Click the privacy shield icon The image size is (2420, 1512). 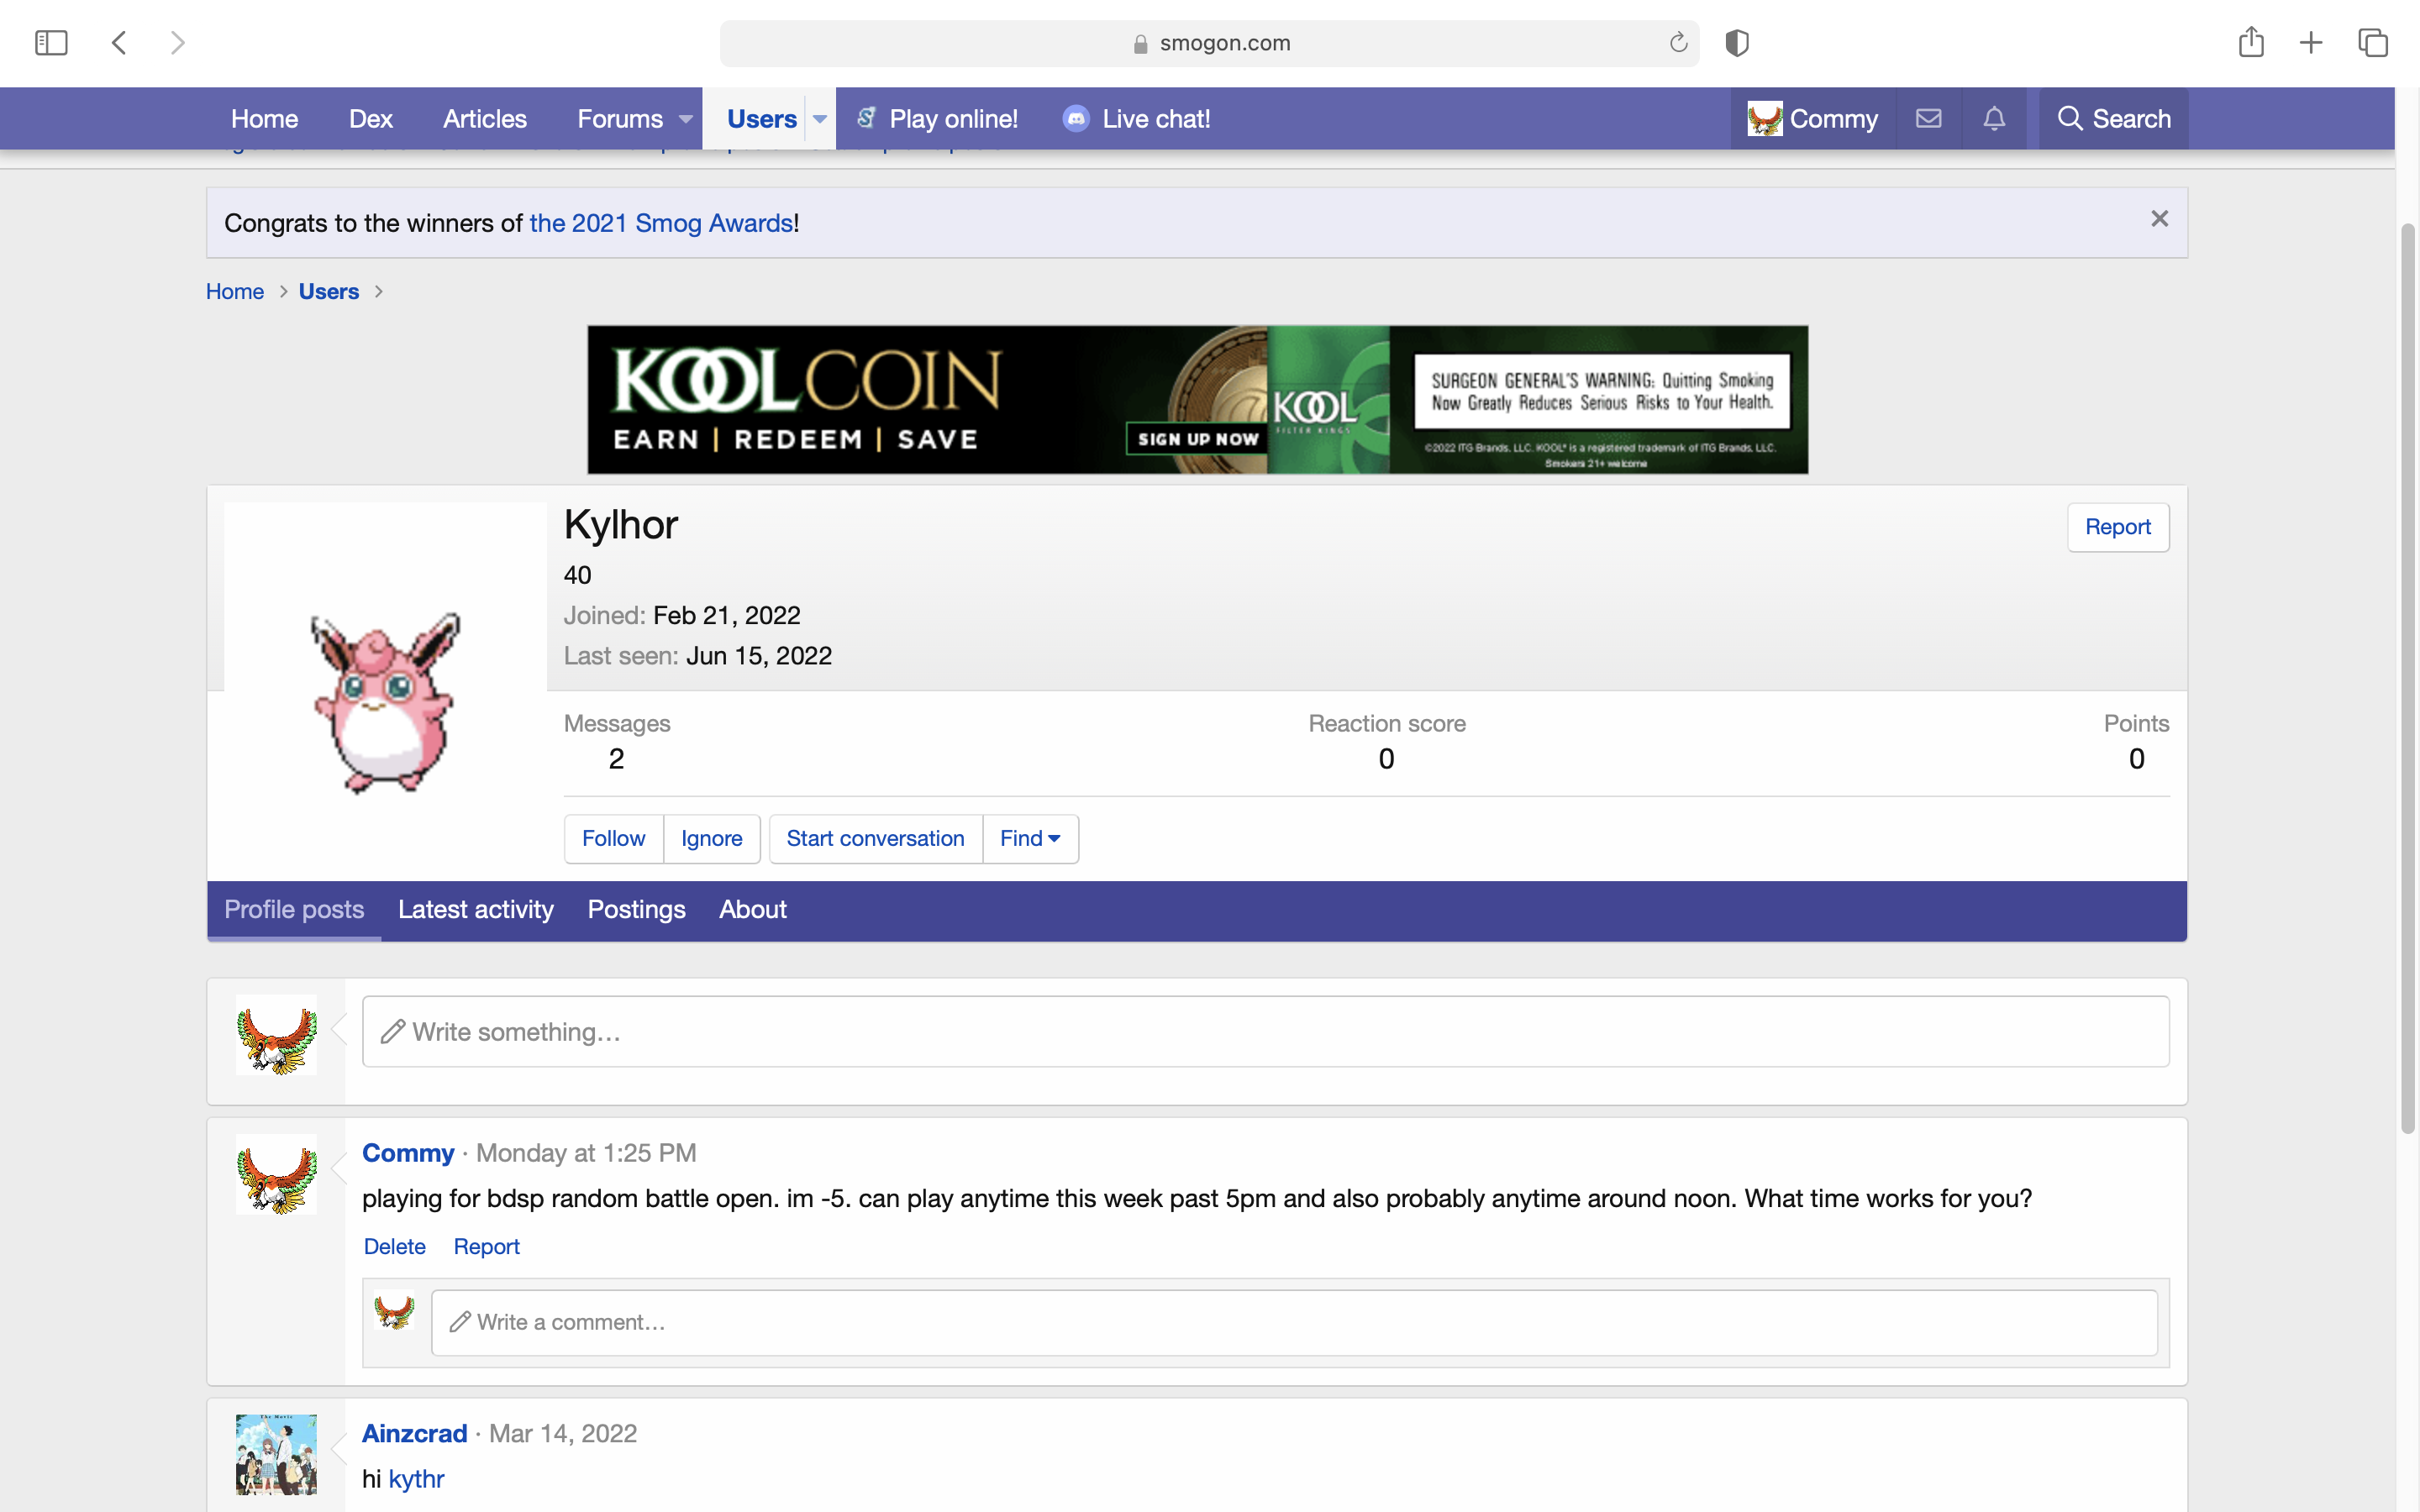[1737, 43]
